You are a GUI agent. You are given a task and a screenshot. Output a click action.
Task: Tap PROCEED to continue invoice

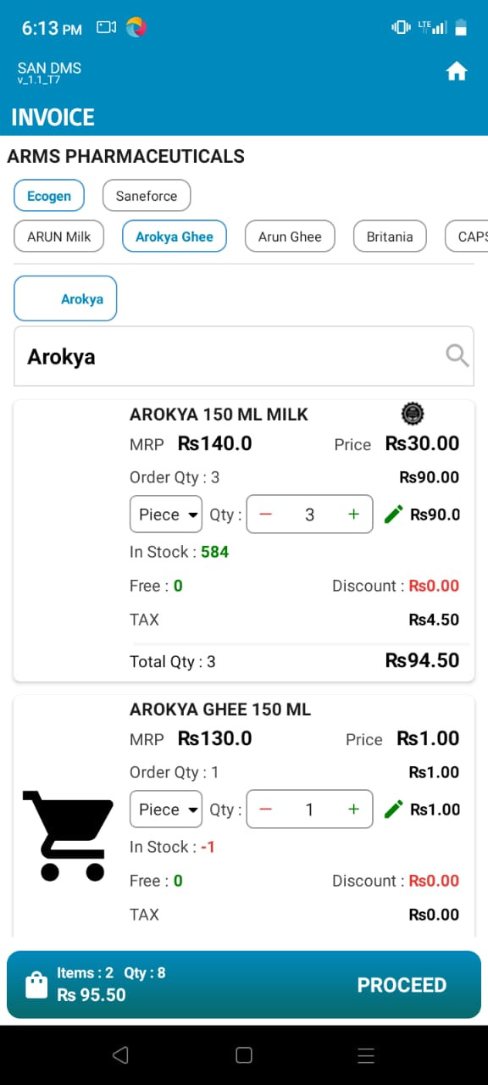(402, 985)
